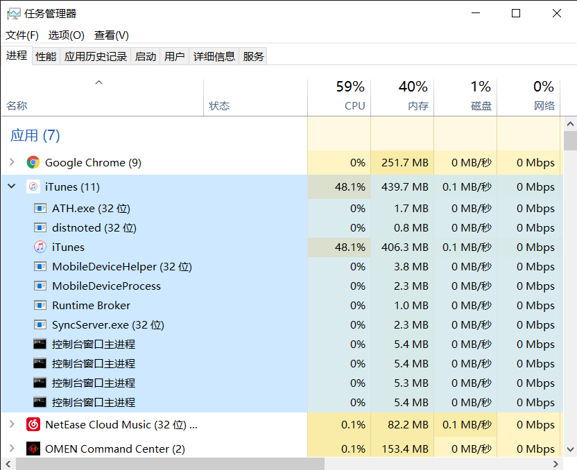Click the Google Chrome icon in process list
Viewport: 577px width, 470px height.
(33, 163)
